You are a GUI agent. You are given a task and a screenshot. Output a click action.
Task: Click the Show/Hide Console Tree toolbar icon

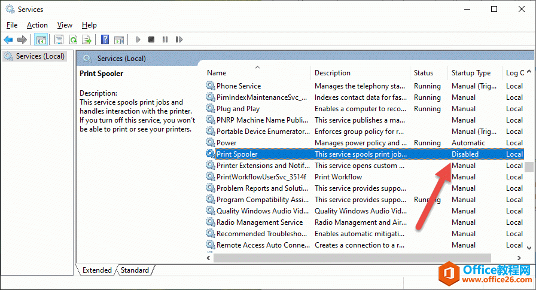click(41, 39)
